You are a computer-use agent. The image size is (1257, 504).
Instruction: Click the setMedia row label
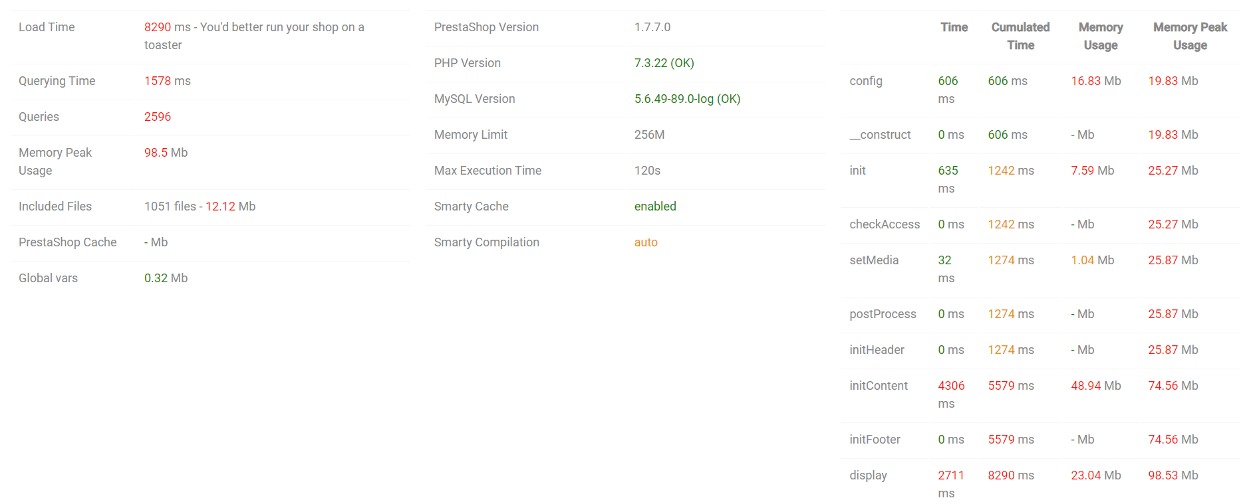point(873,260)
